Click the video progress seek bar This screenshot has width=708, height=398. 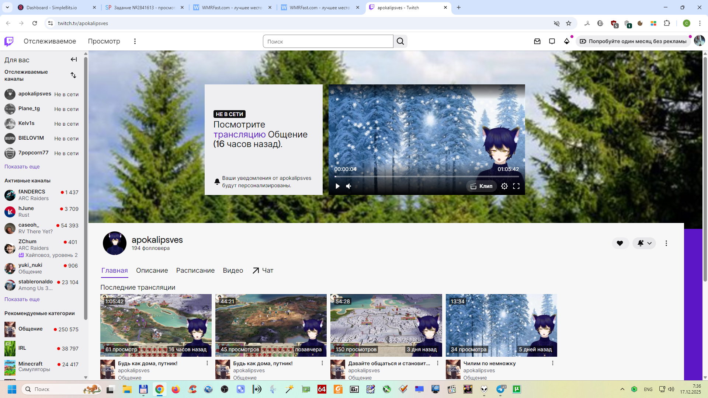pyautogui.click(x=426, y=177)
